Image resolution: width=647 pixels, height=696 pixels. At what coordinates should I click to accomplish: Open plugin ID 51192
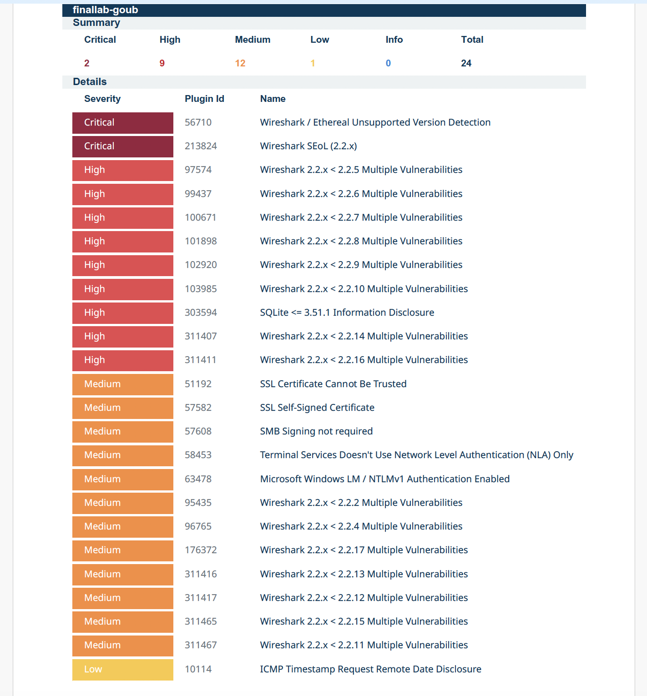(x=198, y=384)
